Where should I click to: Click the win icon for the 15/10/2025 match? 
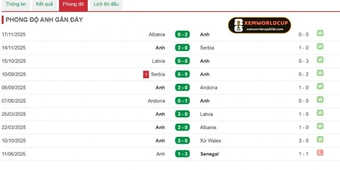(x=320, y=60)
